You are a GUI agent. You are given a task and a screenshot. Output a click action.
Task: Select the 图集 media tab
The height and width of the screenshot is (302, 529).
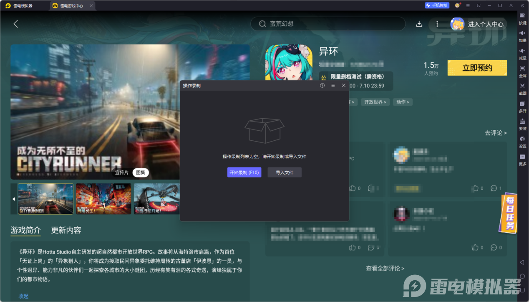[x=141, y=173]
